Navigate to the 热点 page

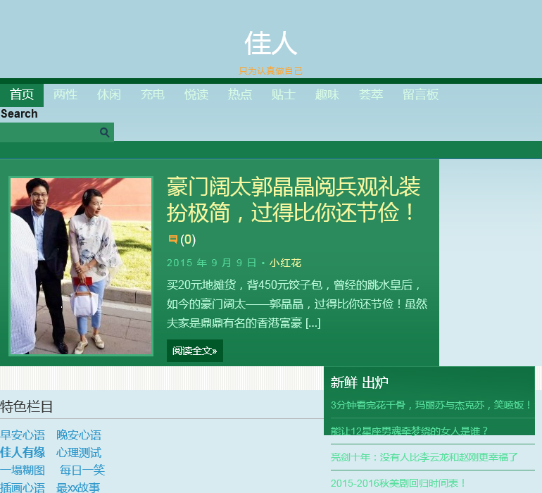239,94
